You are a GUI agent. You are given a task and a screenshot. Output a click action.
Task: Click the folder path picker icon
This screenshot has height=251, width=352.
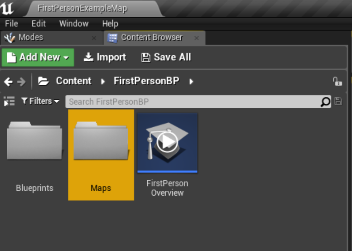click(43, 81)
